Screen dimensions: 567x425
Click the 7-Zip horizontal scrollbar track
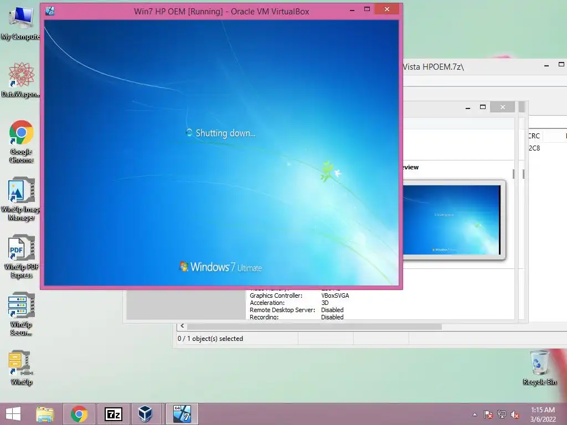pyautogui.click(x=504, y=326)
